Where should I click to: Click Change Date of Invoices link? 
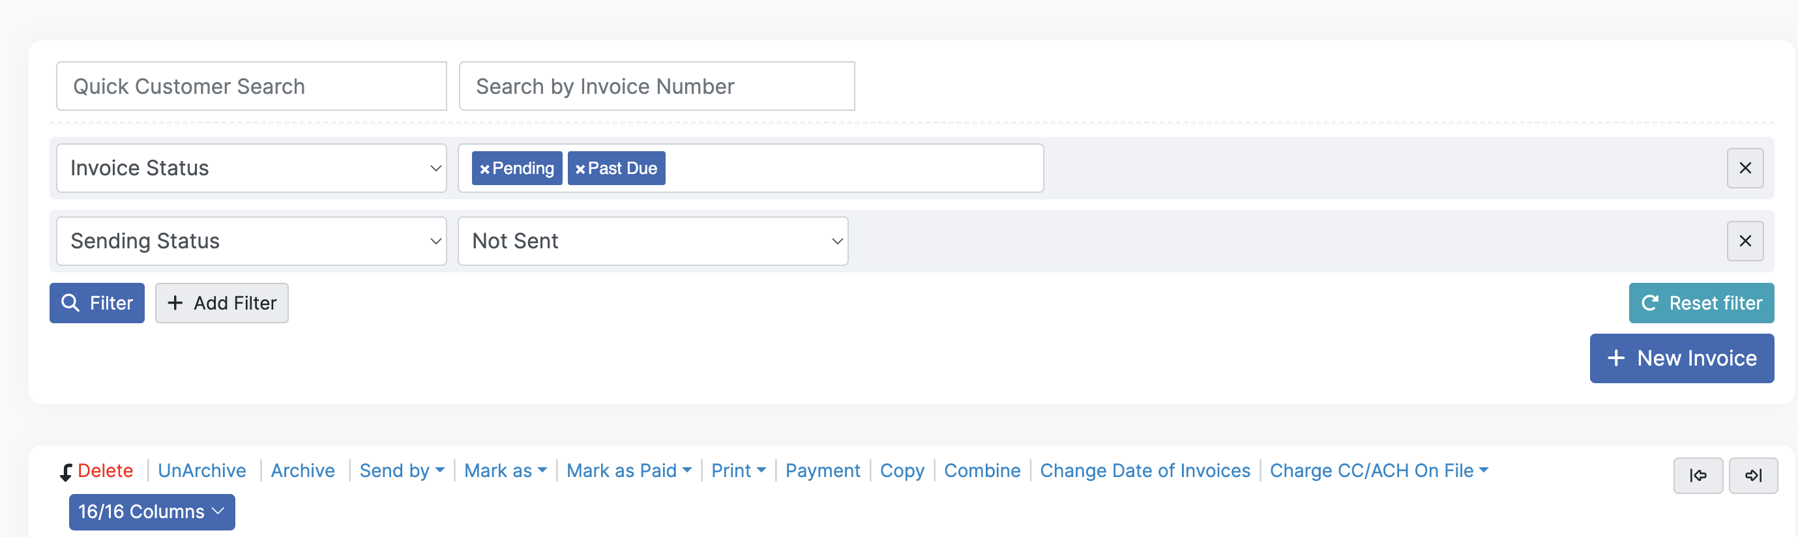click(x=1145, y=471)
